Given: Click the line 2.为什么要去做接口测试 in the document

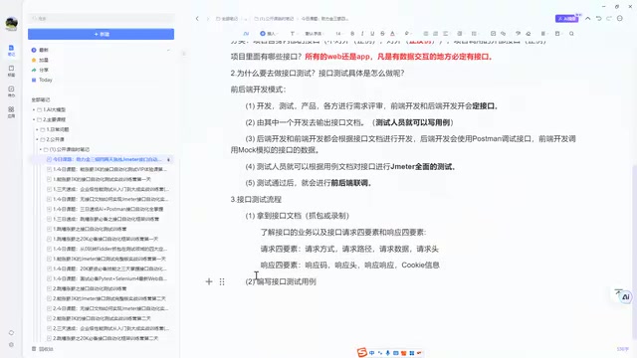Looking at the screenshot, I should [x=318, y=73].
